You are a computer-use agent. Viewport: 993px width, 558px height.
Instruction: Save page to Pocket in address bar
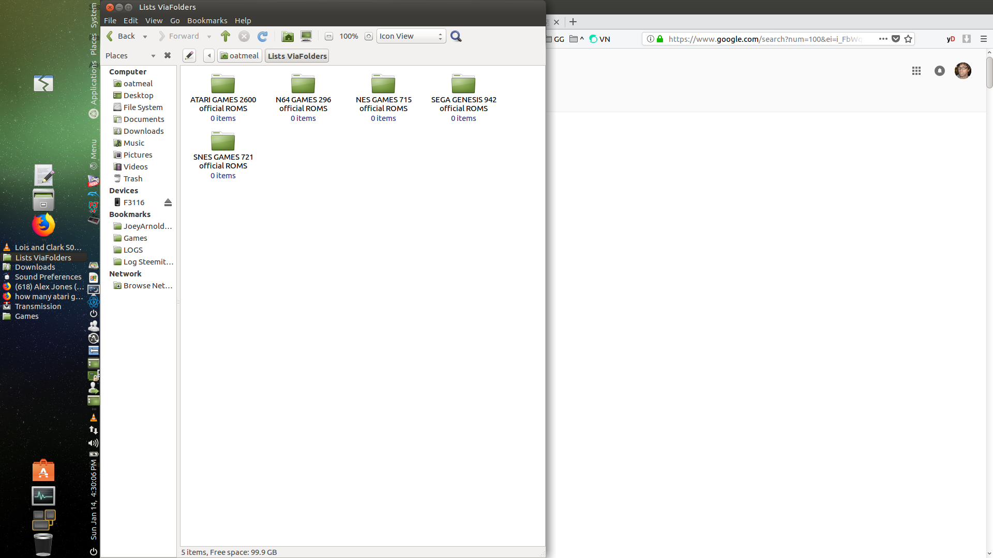(896, 39)
